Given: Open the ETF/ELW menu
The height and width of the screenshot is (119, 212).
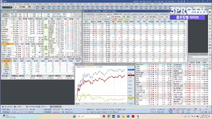Looking at the screenshot, I should tap(19, 4).
